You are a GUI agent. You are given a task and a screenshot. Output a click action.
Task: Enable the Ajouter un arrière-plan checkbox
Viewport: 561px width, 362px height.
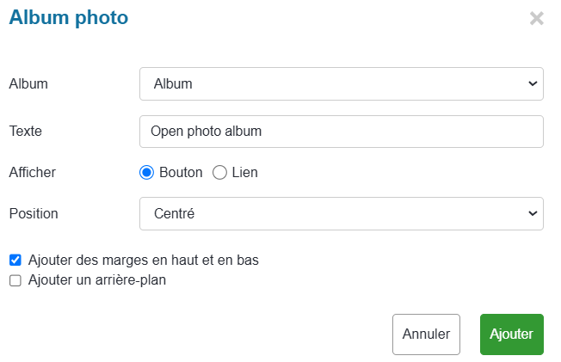15,280
